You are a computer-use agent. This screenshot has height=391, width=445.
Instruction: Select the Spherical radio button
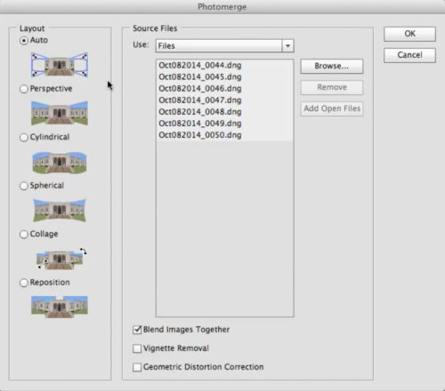coord(24,186)
